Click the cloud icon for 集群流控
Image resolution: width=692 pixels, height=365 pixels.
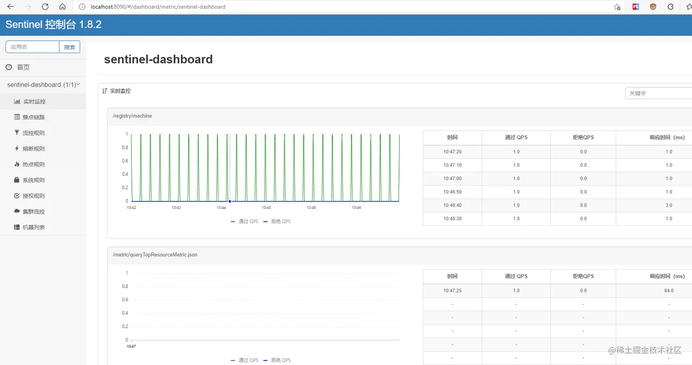point(17,211)
